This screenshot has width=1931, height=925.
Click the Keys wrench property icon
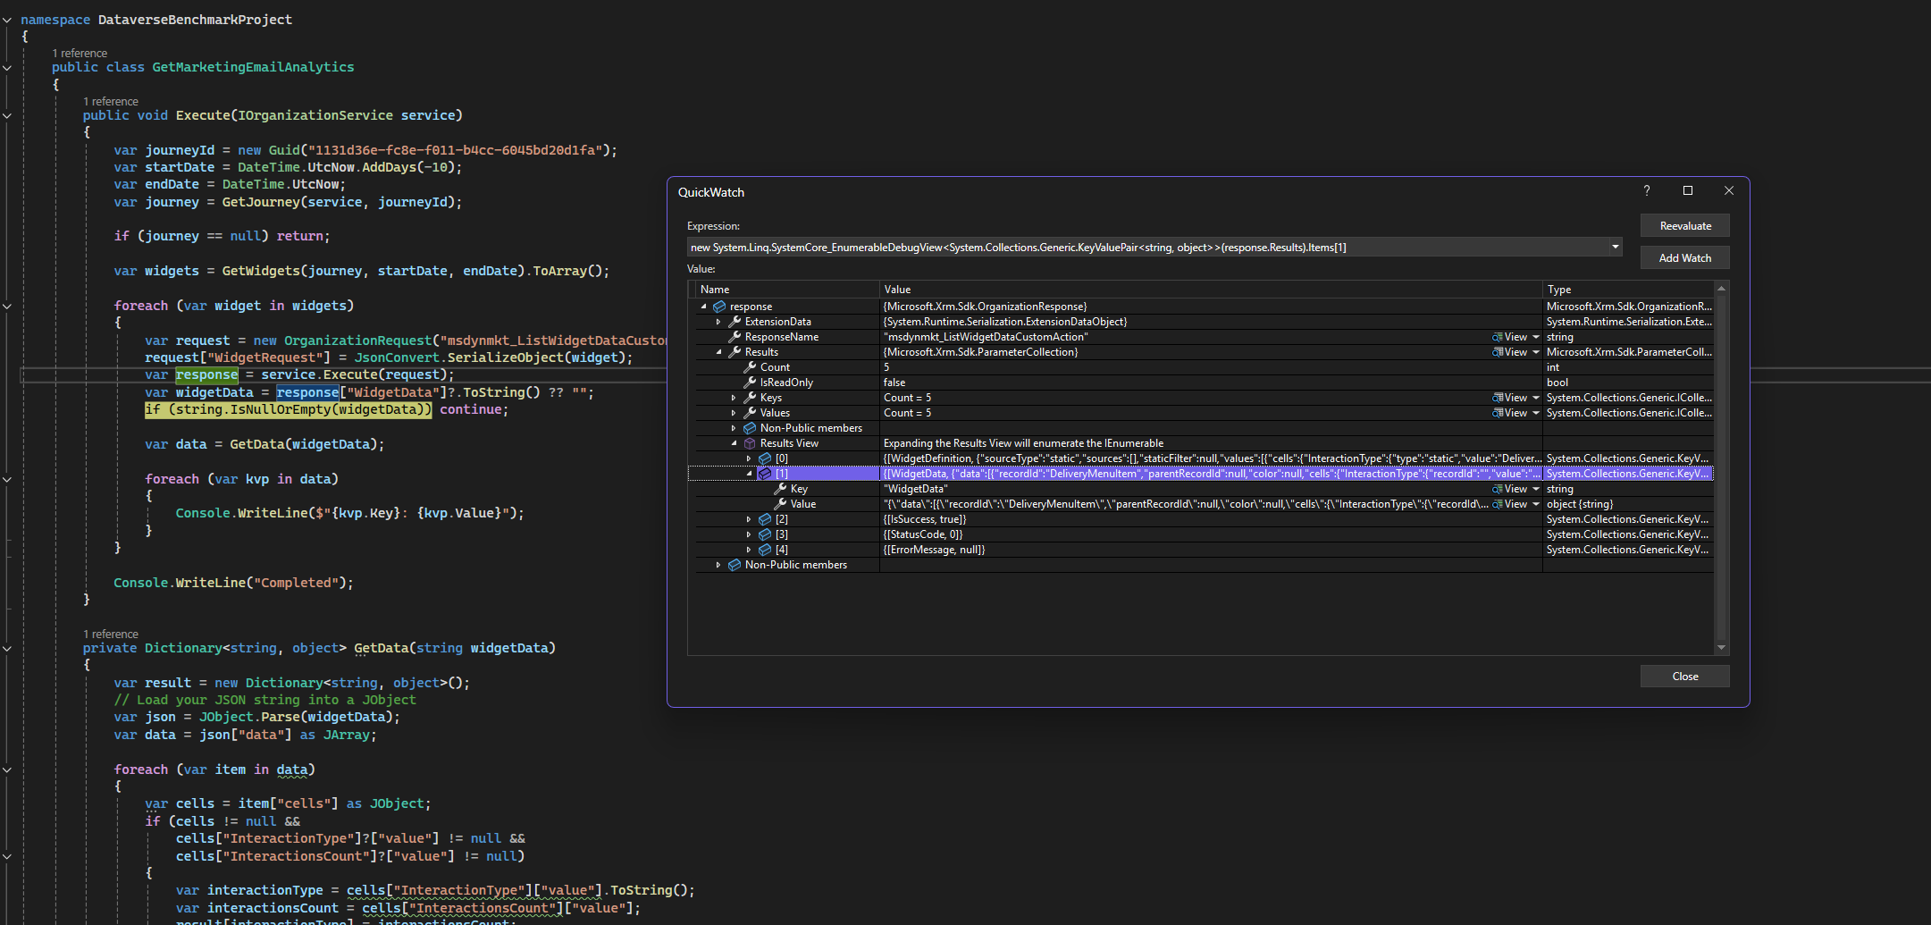[750, 398]
